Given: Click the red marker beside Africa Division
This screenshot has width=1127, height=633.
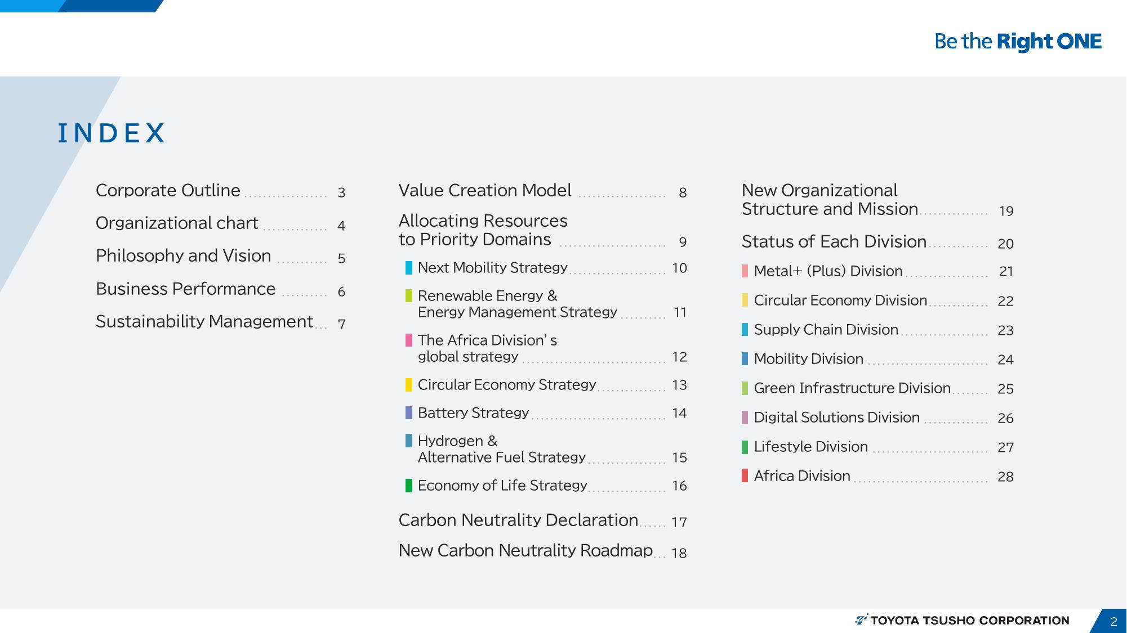Looking at the screenshot, I should [x=745, y=476].
